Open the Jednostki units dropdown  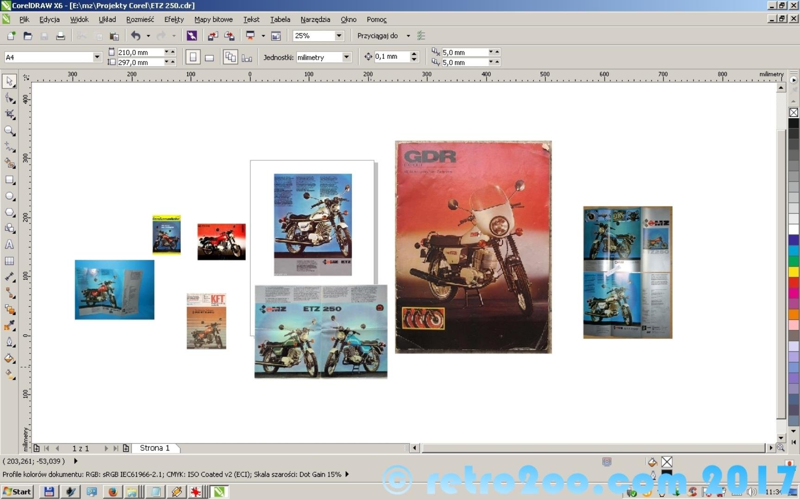346,57
